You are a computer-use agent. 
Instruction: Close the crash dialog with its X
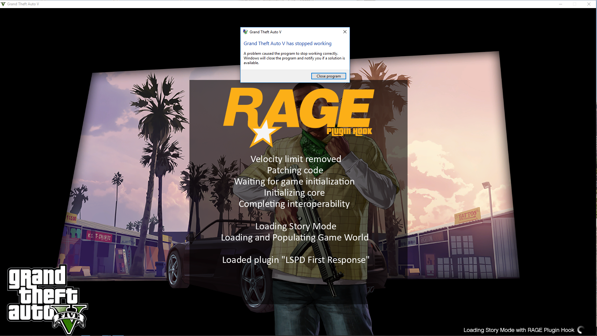click(x=345, y=32)
